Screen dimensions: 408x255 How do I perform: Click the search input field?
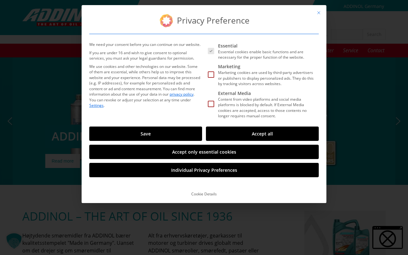pos(347,34)
